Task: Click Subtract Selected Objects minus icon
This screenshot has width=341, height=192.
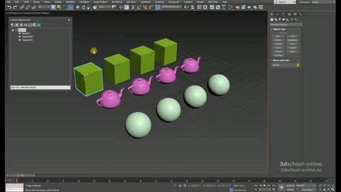Action: click(26, 25)
